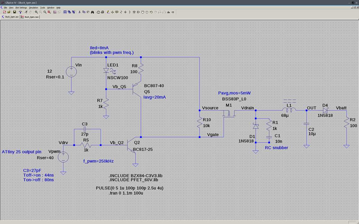Click the '.INCLUDE BZX84-C3V3.lib' directive
Screen dimensions: 359x224
pos(136,175)
